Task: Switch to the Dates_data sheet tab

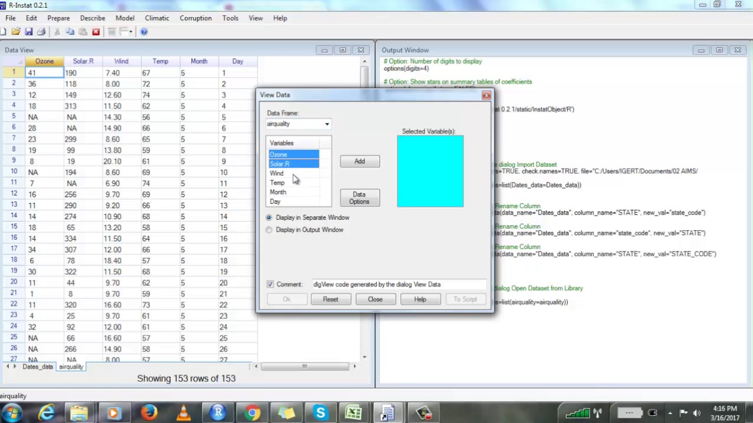Action: point(38,367)
